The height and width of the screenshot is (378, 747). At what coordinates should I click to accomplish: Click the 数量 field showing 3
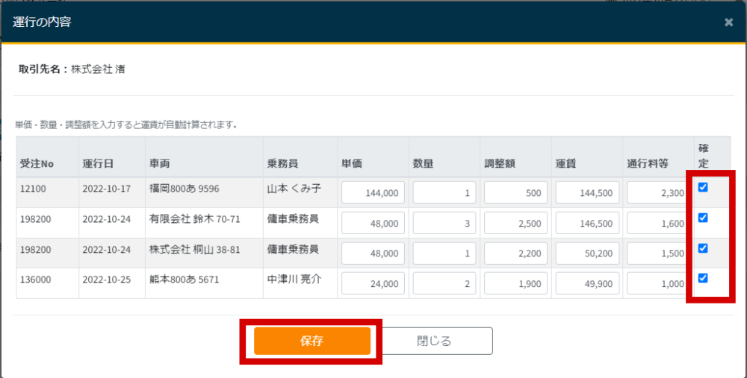click(445, 224)
